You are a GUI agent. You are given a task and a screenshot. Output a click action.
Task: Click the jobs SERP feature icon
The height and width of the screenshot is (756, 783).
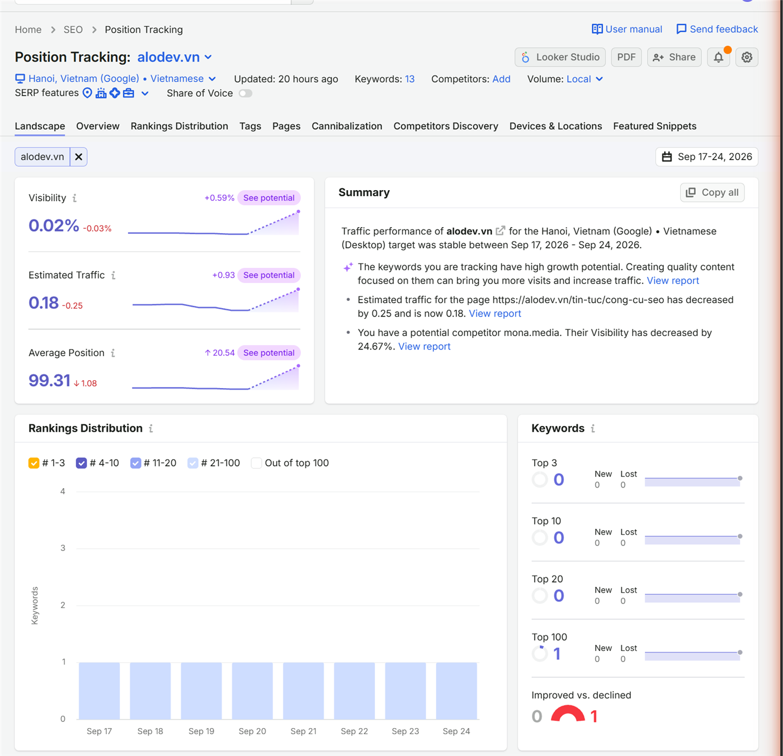pyautogui.click(x=129, y=93)
